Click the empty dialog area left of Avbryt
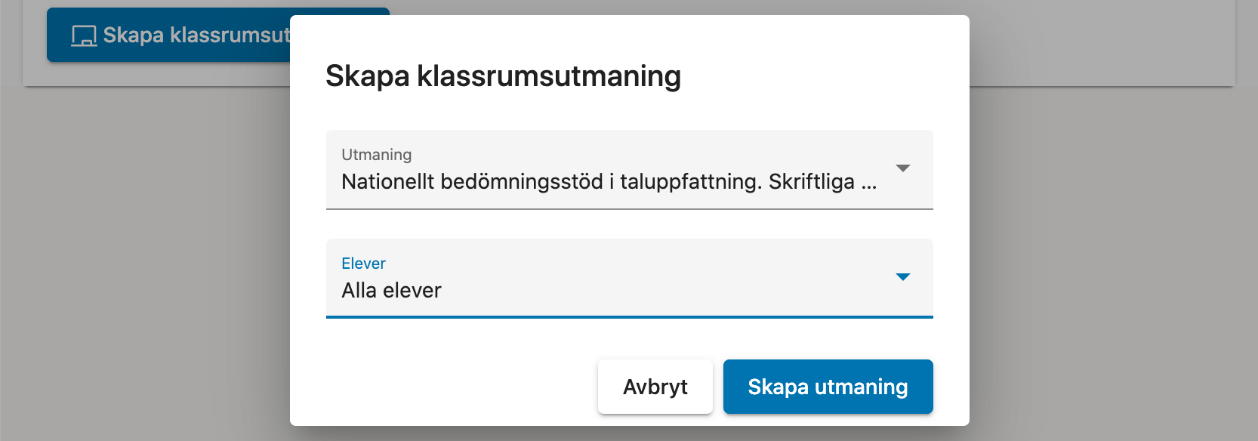 (461, 387)
